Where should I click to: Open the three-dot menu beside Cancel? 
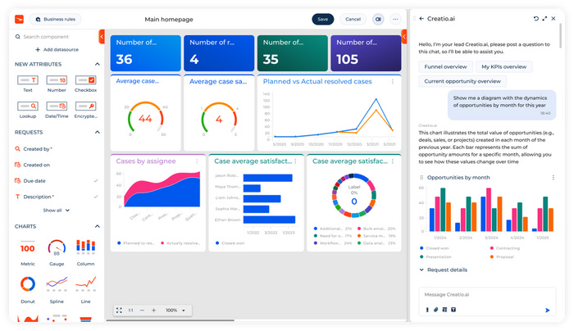click(396, 19)
